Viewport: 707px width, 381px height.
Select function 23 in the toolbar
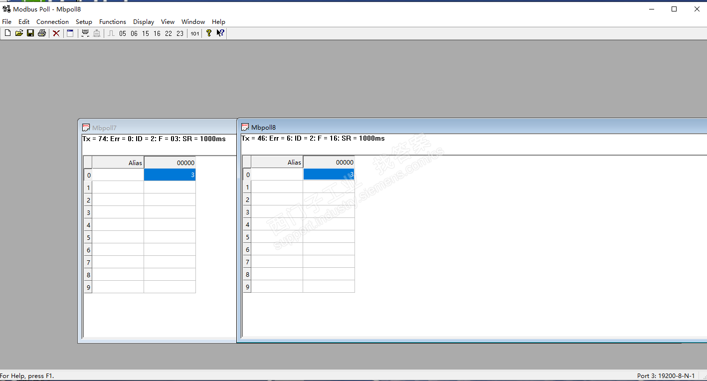(180, 33)
